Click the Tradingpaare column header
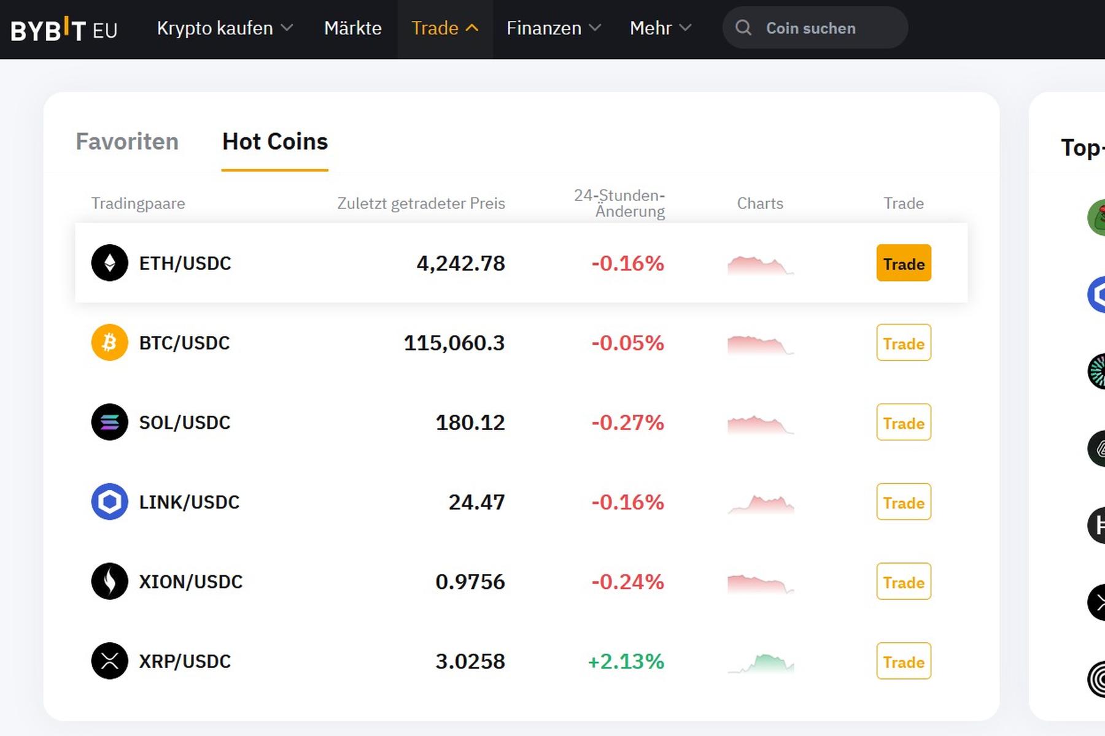 138,204
